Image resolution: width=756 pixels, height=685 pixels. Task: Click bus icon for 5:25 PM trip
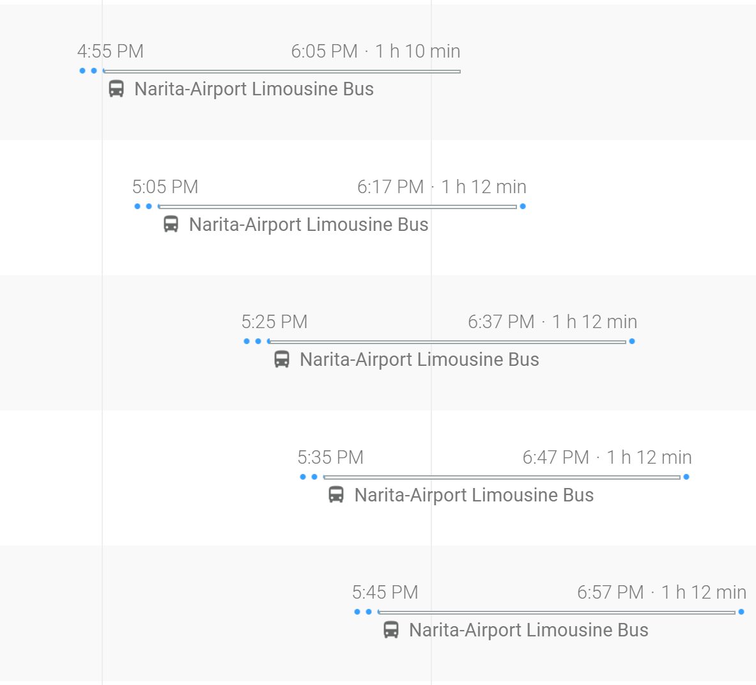point(282,359)
